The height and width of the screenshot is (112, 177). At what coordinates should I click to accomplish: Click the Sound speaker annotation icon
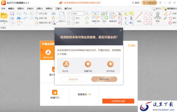point(131,23)
